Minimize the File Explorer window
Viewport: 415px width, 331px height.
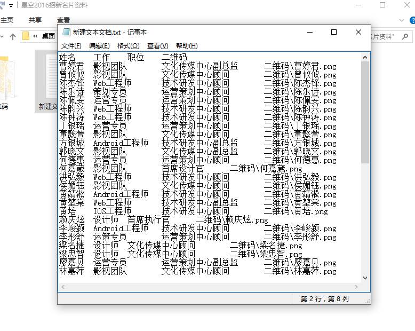(x=358, y=5)
